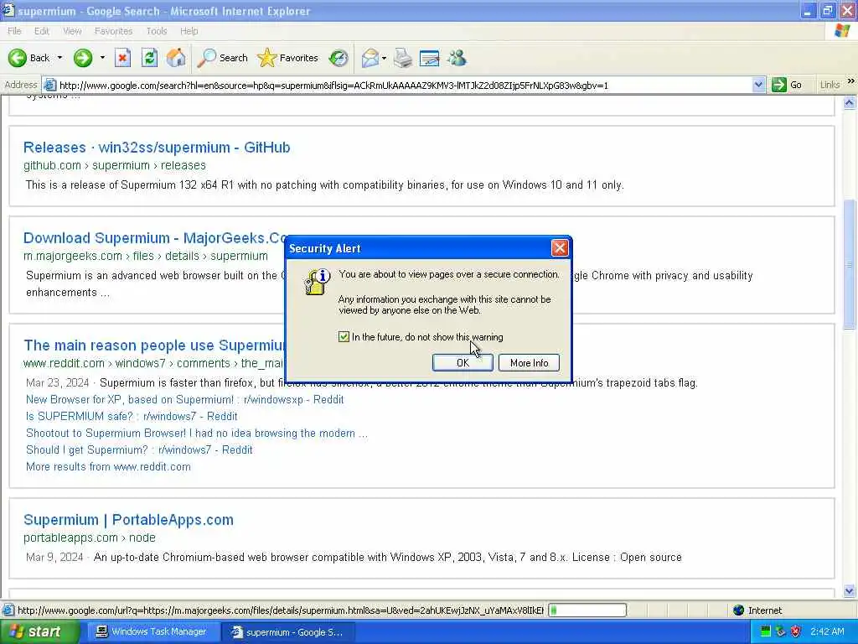Click the red security shield tray icon
The height and width of the screenshot is (644, 858).
(796, 631)
